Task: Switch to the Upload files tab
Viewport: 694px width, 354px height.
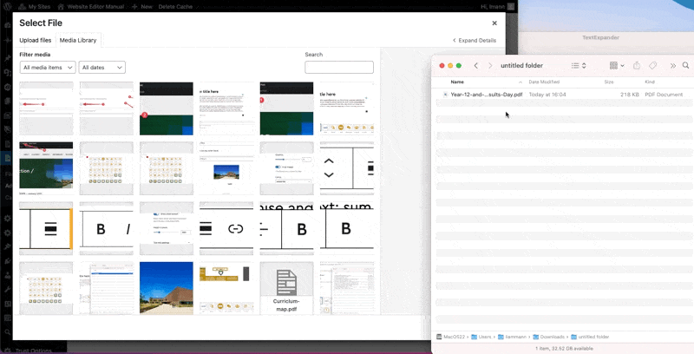Action: (36, 40)
